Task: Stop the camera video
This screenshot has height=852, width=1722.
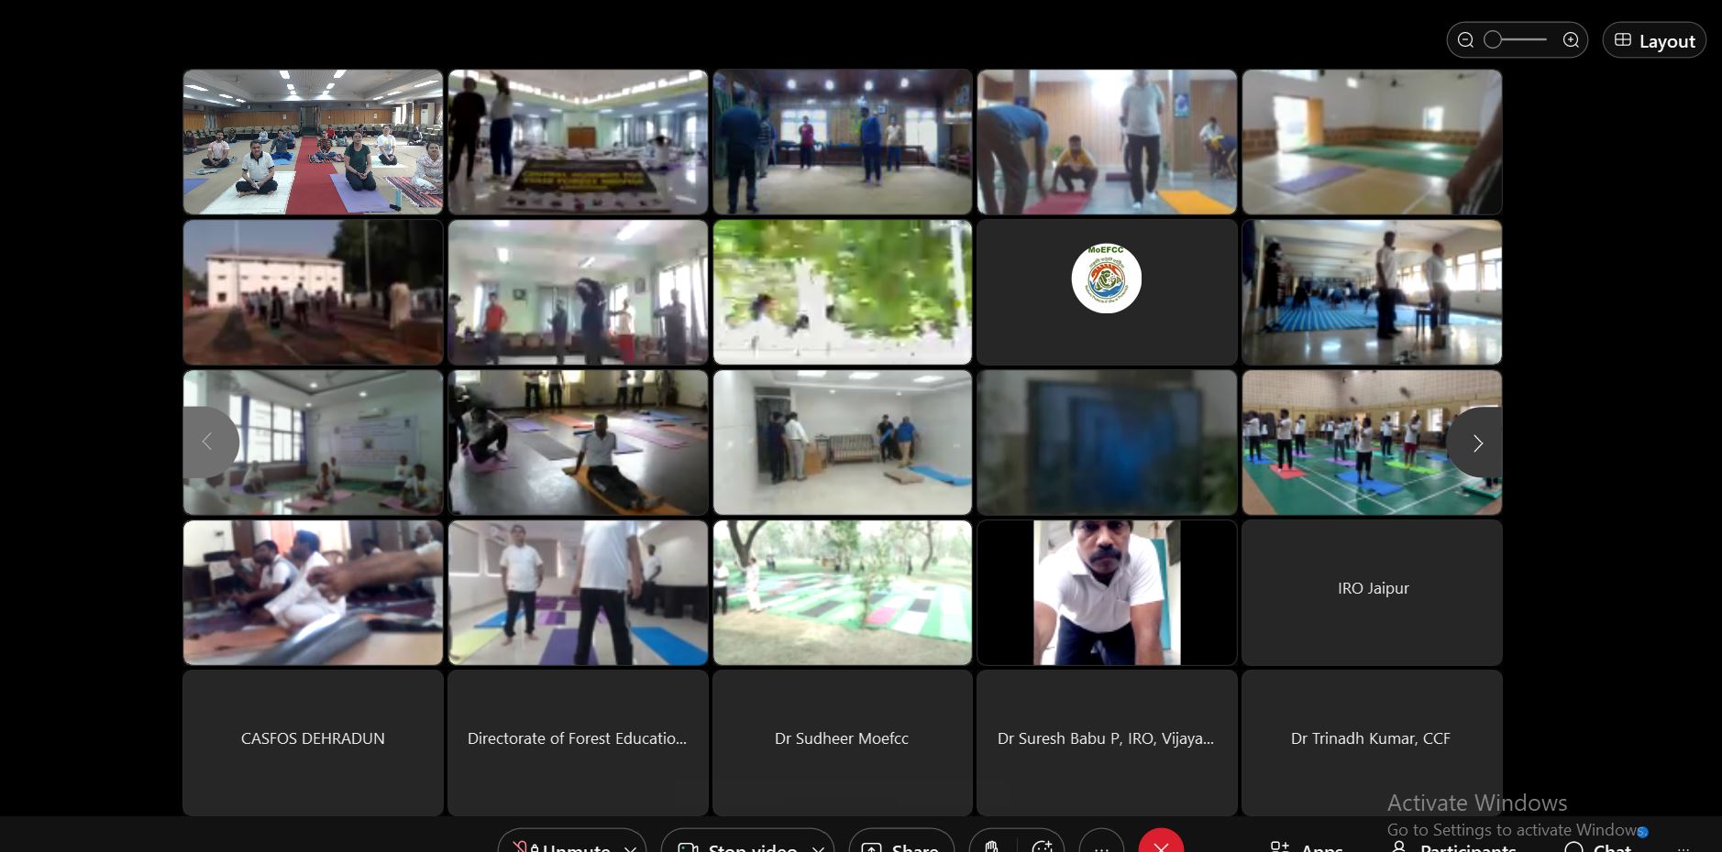Action: [739, 846]
